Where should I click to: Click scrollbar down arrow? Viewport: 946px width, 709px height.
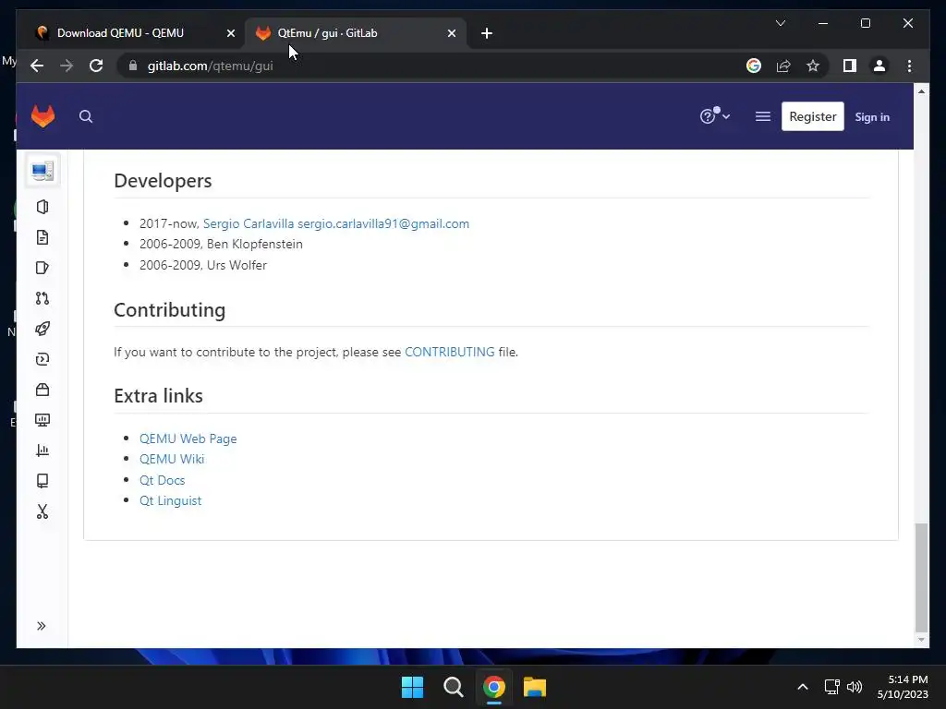(921, 640)
